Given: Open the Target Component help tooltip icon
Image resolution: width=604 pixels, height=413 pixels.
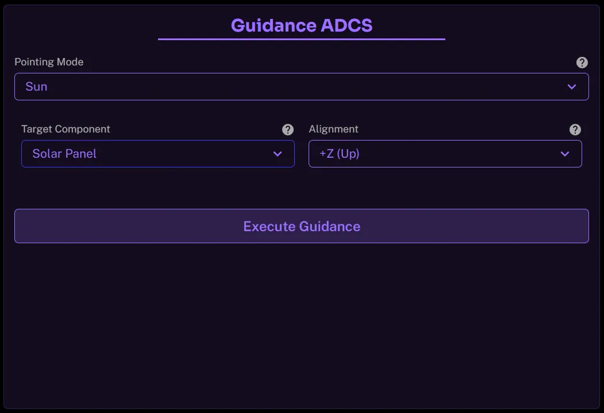Looking at the screenshot, I should pyautogui.click(x=288, y=130).
